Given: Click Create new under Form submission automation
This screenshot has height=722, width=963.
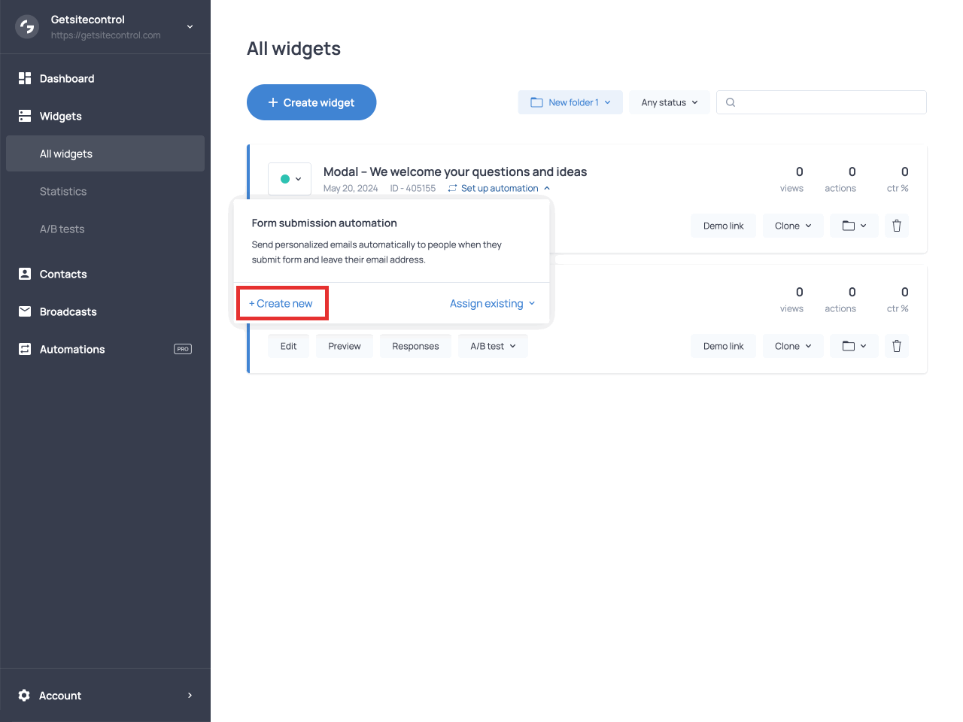Looking at the screenshot, I should 282,303.
